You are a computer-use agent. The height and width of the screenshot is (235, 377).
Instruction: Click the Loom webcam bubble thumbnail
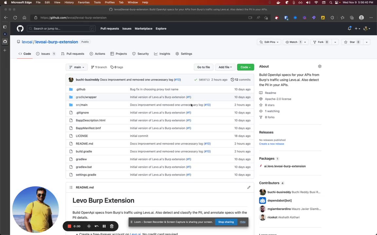point(36,210)
